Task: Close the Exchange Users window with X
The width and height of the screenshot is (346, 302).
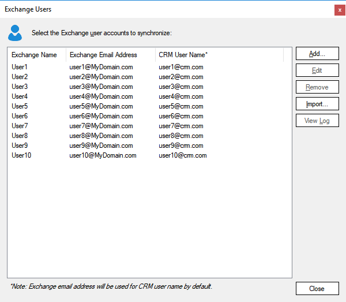Action: 339,10
